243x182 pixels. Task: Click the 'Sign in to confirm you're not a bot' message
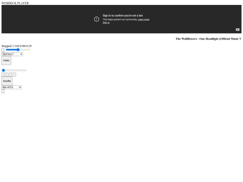(123, 16)
